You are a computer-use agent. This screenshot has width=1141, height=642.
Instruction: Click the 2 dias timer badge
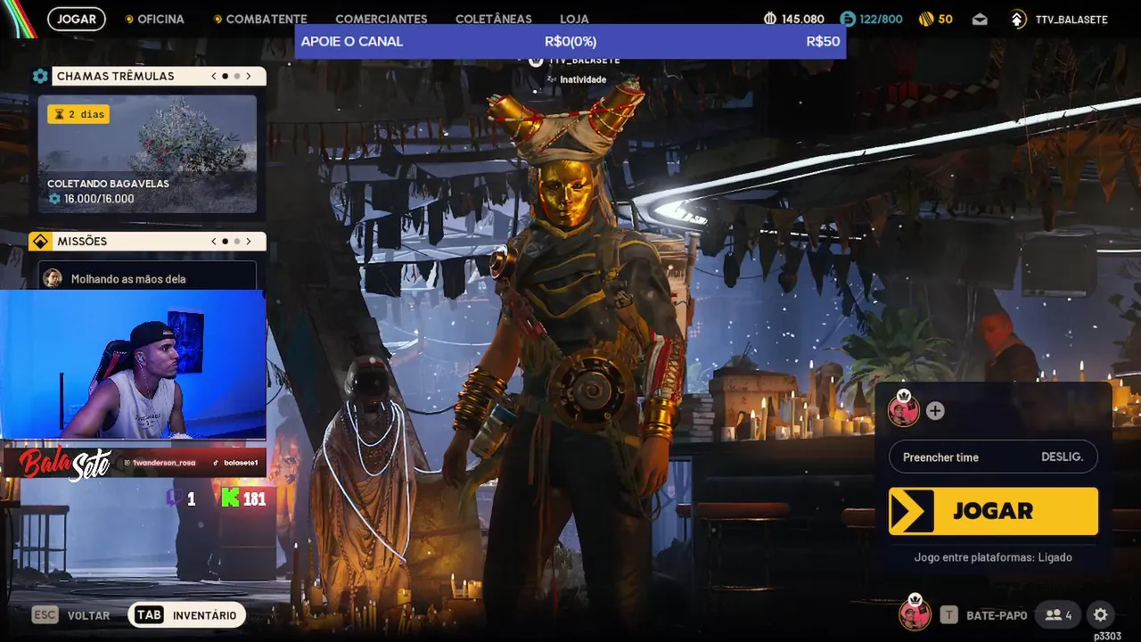(x=78, y=114)
